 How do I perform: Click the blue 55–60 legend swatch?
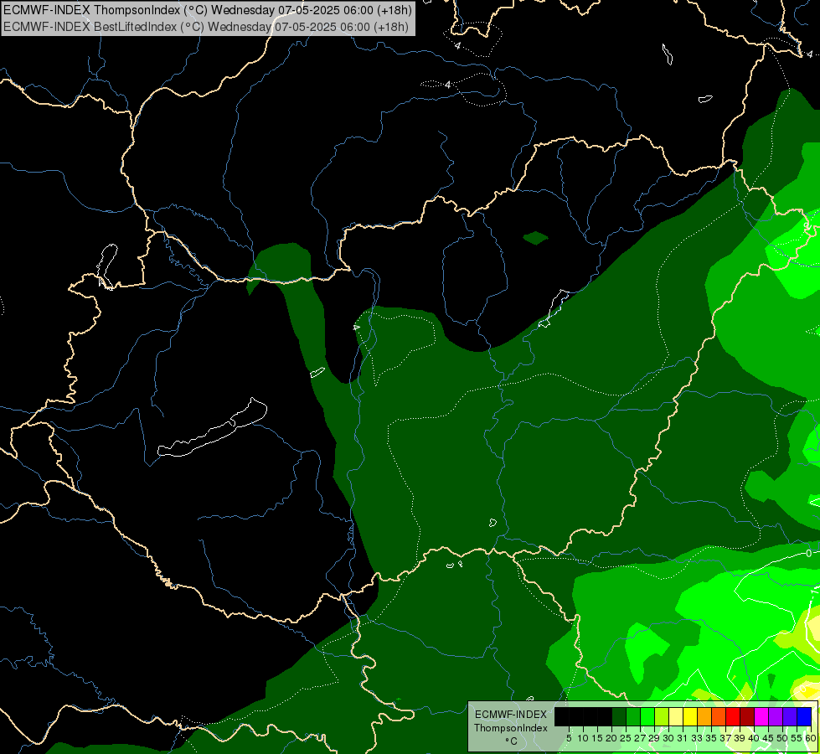pos(804,716)
